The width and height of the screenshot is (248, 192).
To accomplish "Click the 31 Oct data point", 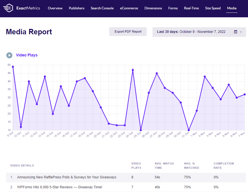I will [x=189, y=130].
